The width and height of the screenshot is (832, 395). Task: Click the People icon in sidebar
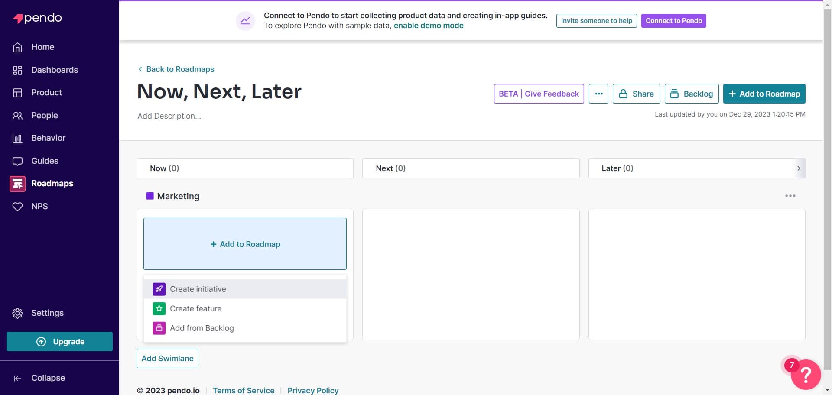(x=17, y=116)
